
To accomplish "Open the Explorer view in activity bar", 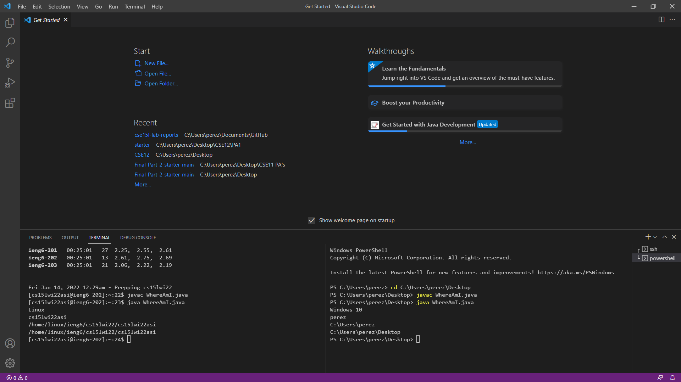I will (x=10, y=23).
